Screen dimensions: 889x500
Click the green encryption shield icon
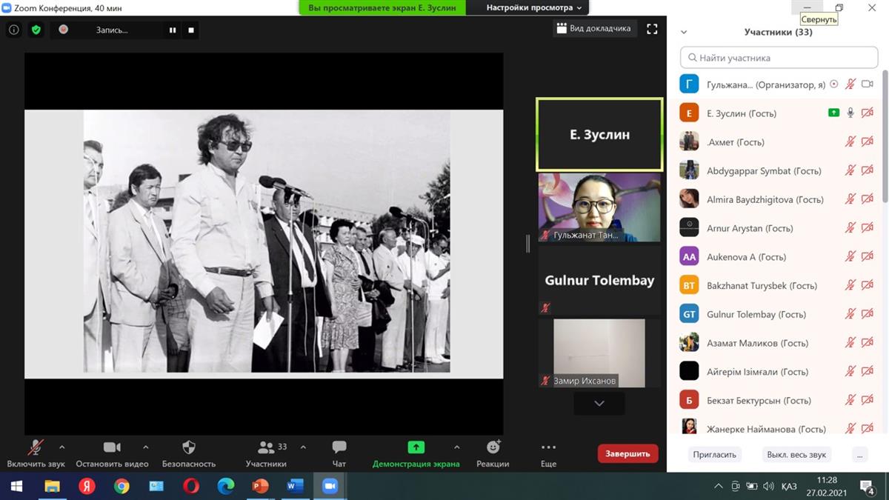coord(36,30)
